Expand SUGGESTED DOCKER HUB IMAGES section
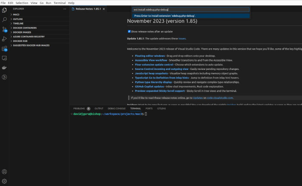The image size is (302, 186). click(x=40, y=45)
